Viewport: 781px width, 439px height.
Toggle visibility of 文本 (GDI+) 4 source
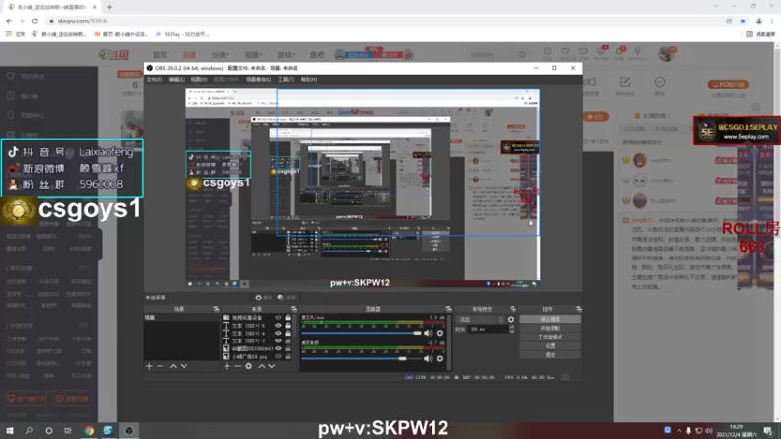[278, 333]
